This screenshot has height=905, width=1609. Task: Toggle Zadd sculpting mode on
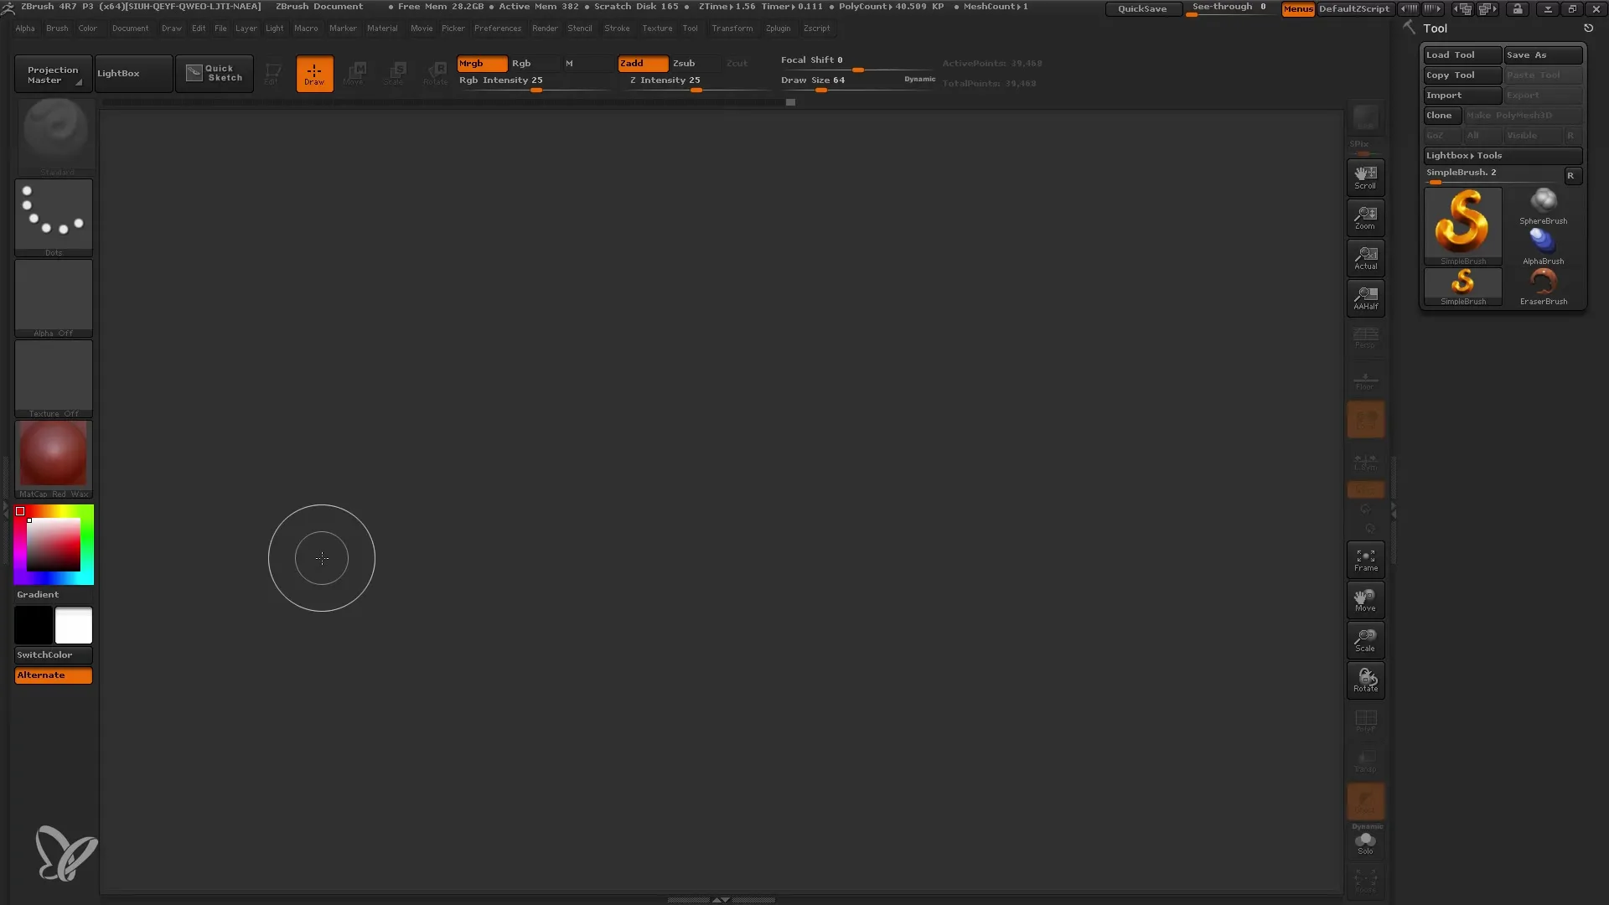[x=640, y=63]
